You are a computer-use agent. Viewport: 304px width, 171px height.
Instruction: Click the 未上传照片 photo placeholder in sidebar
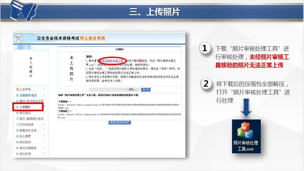point(31,67)
